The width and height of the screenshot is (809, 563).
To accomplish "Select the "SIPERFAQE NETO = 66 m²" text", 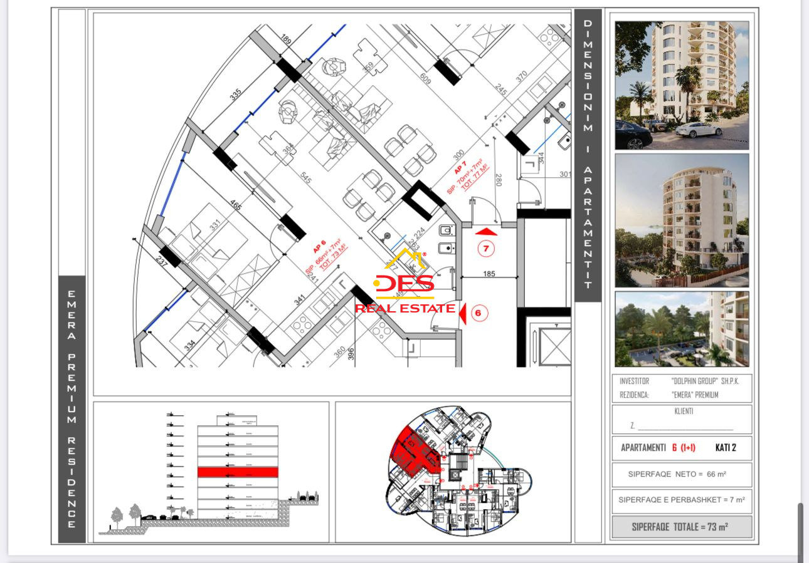I will [x=677, y=475].
